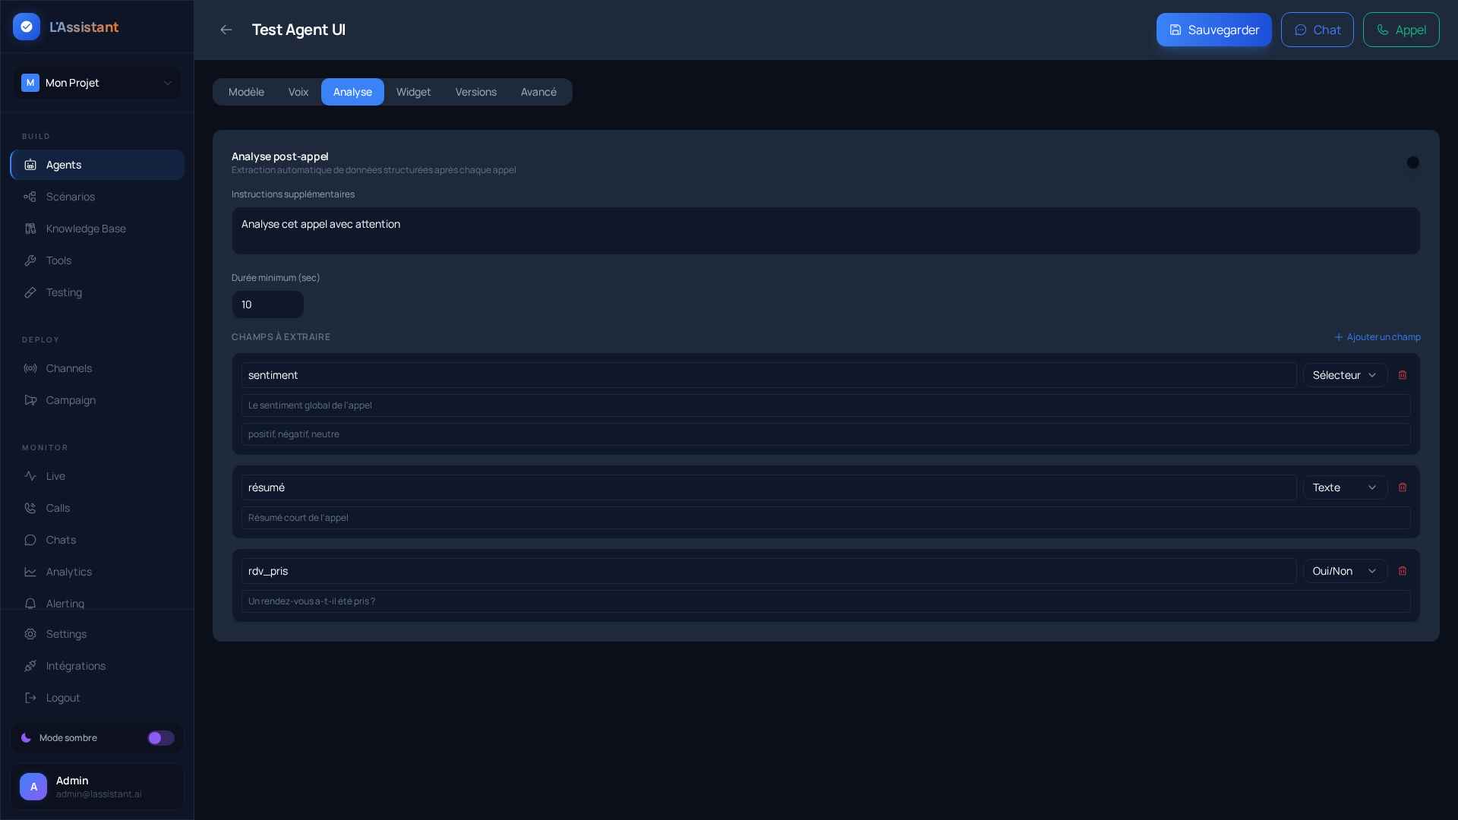Delete the résumé field with trash icon

1403,487
